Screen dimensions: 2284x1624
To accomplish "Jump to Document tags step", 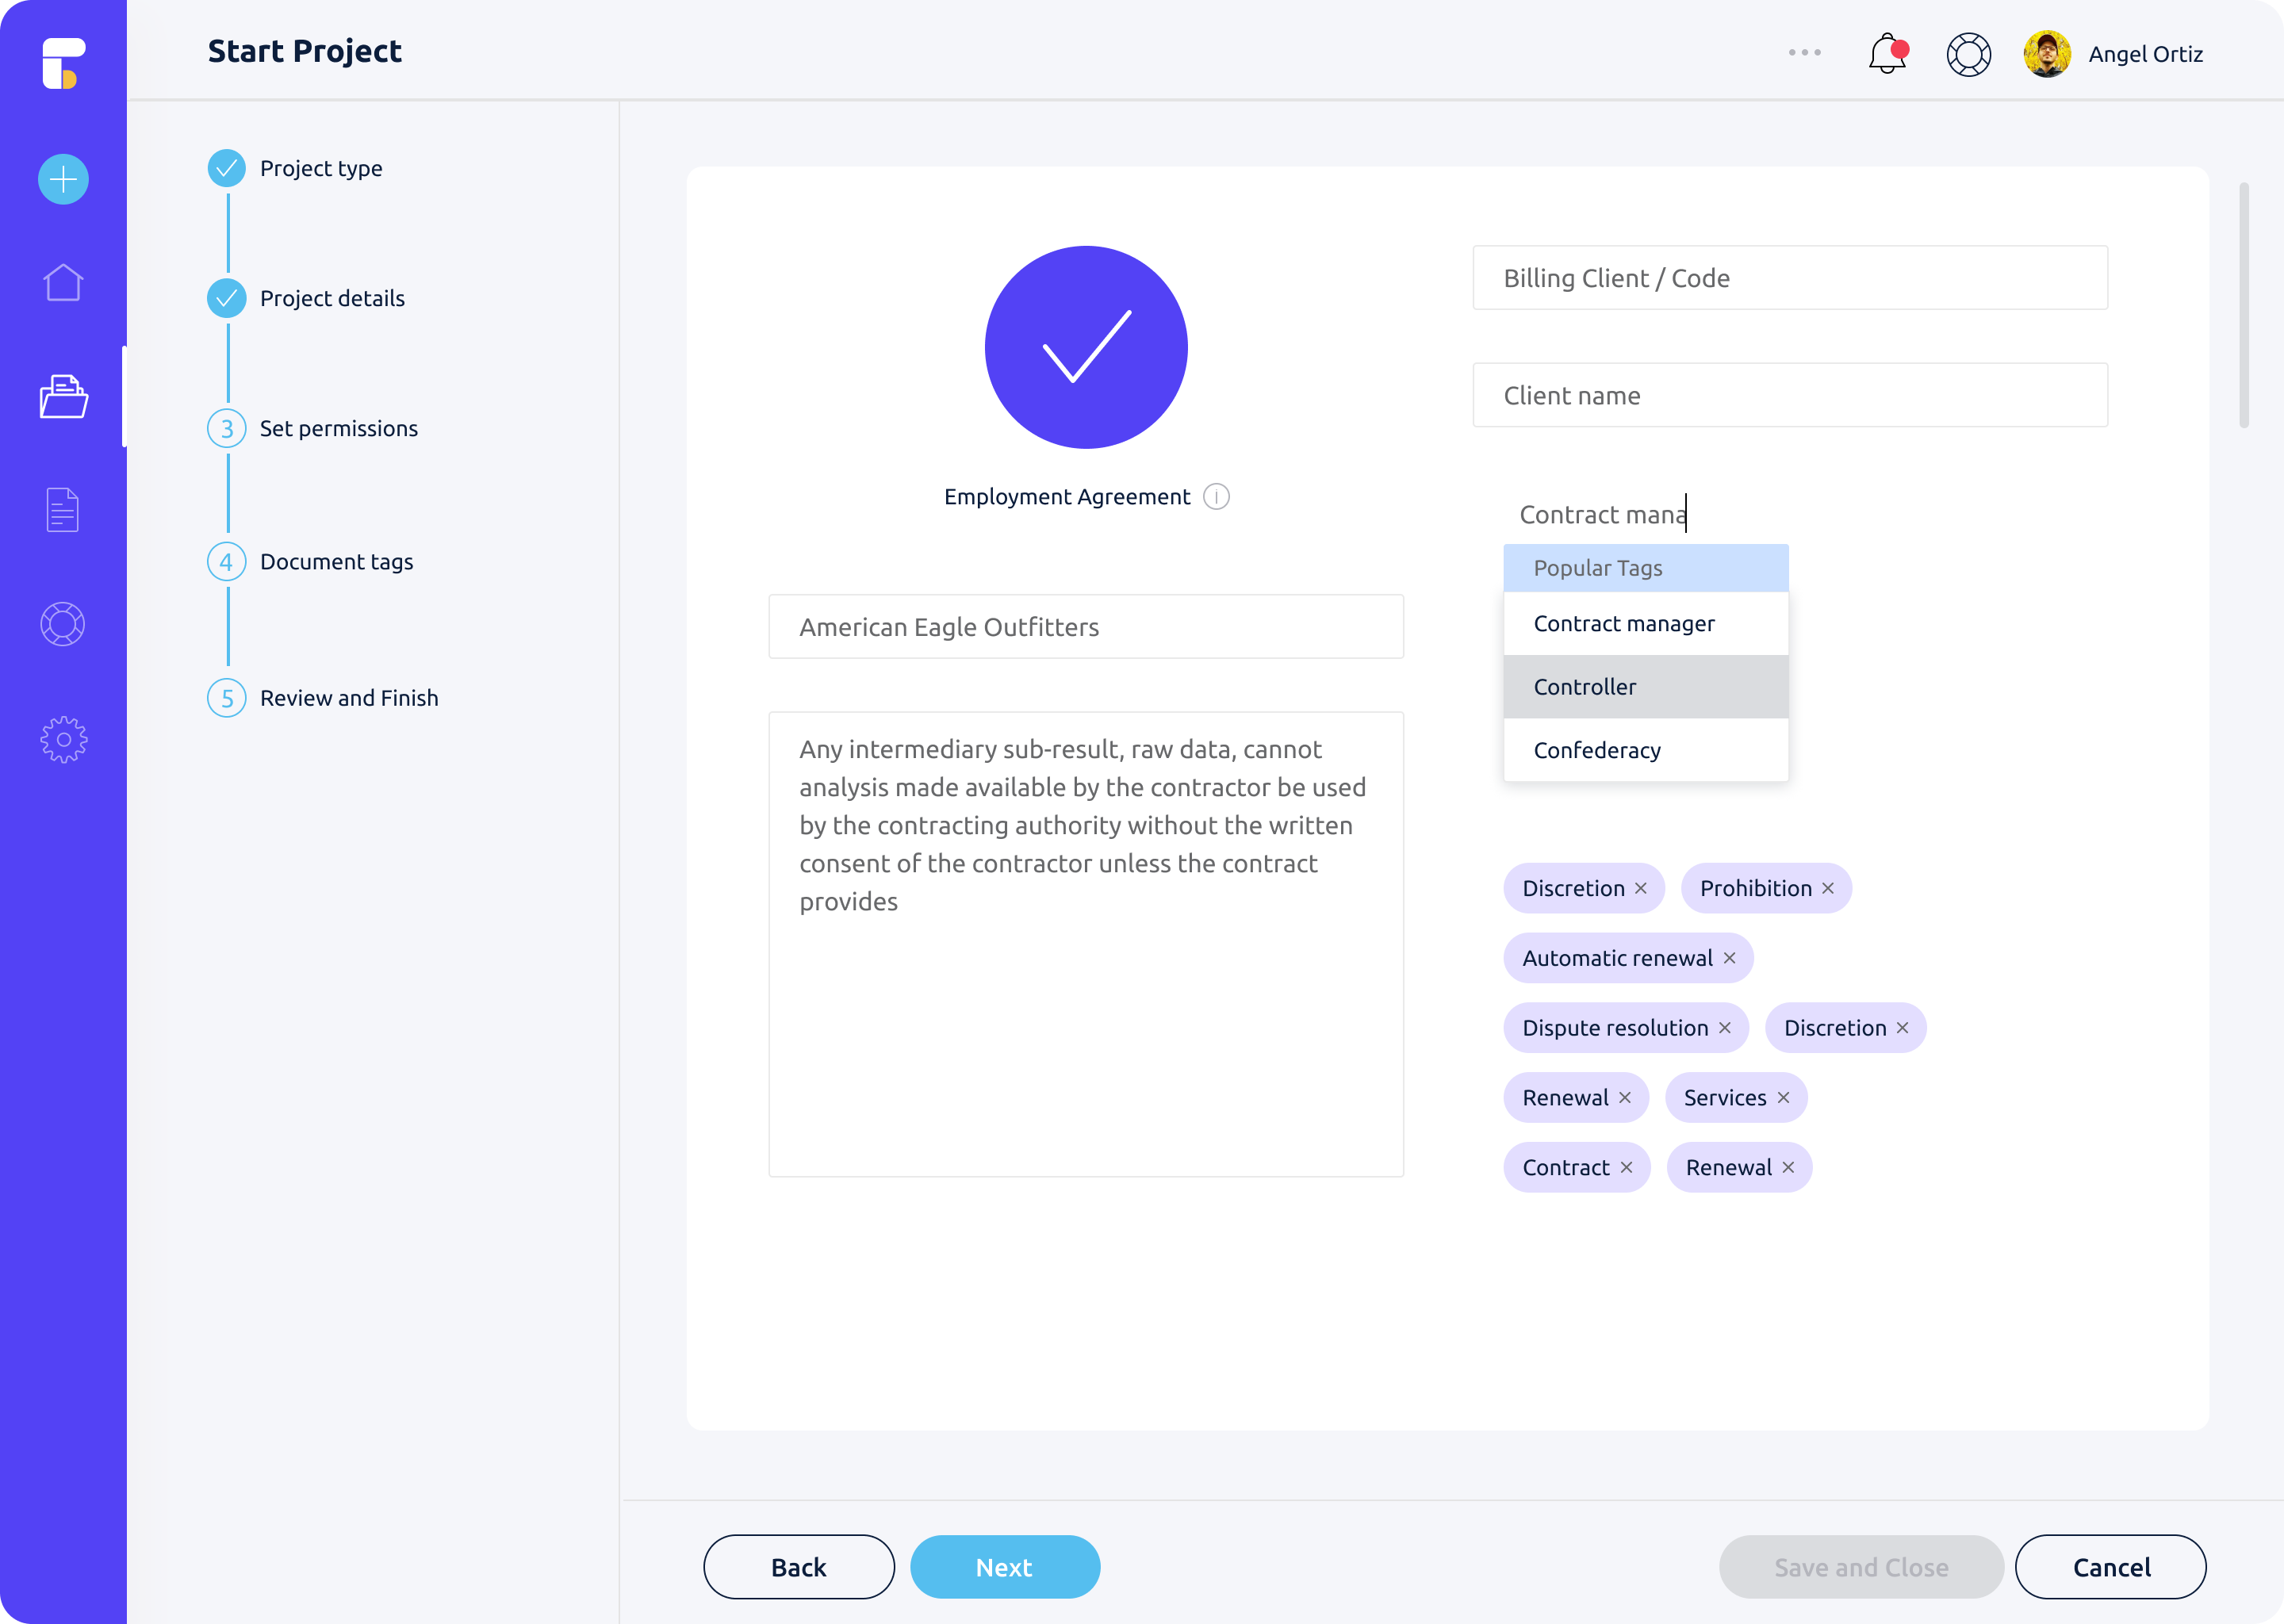I will coord(336,562).
